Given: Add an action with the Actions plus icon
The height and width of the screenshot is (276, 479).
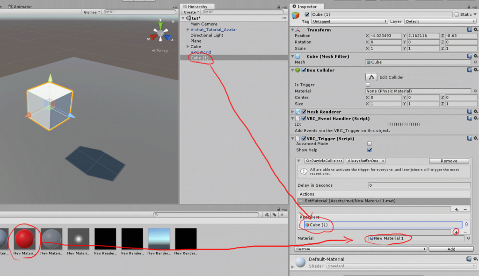Looking at the screenshot, I should point(457,209).
